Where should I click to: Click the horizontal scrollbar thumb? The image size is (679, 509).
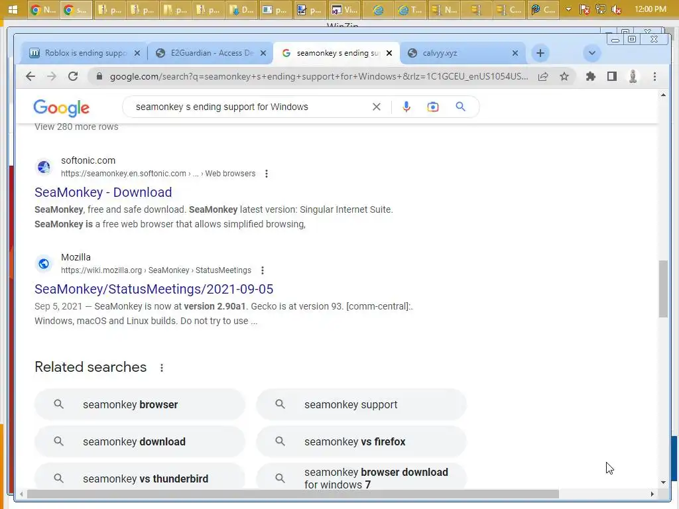point(292,494)
